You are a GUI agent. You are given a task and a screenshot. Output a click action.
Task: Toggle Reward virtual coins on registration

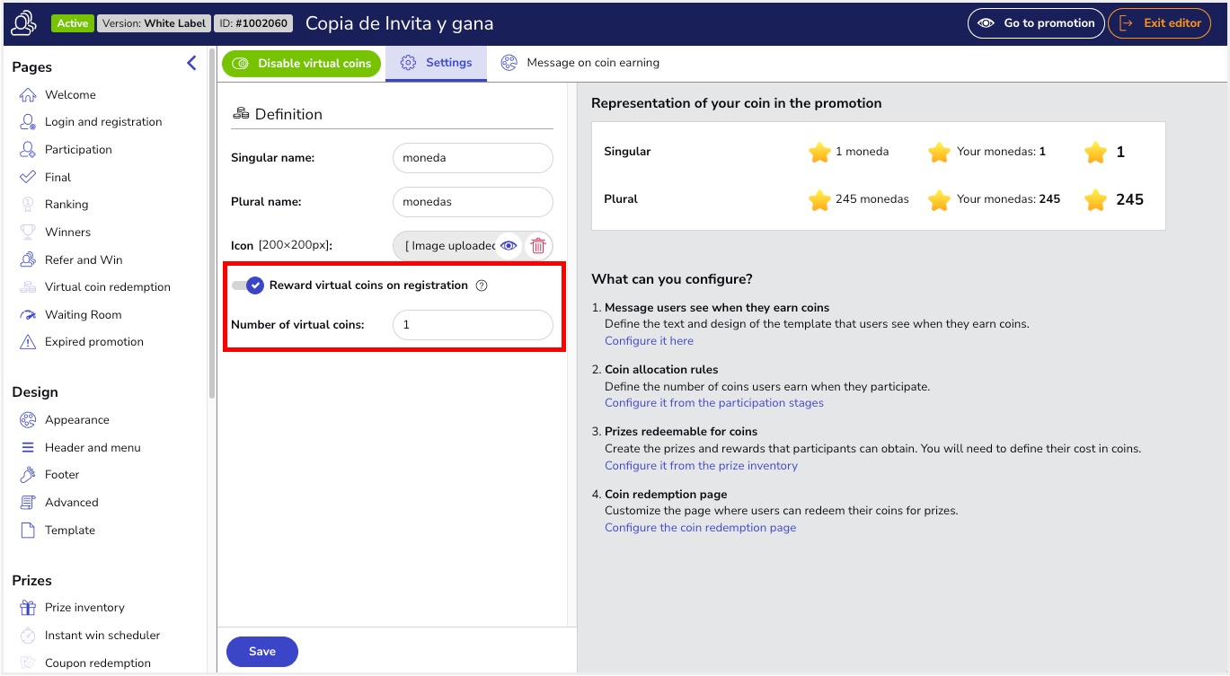[247, 285]
